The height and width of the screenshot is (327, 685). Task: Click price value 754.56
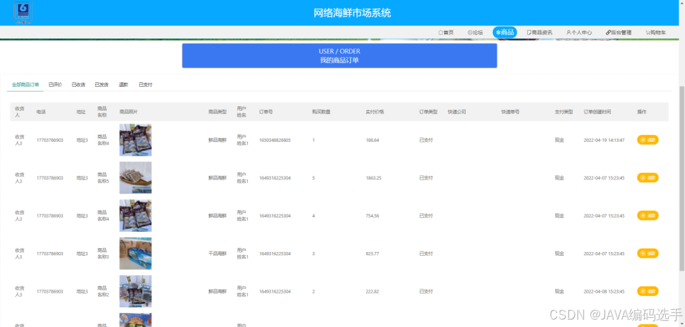click(x=372, y=216)
